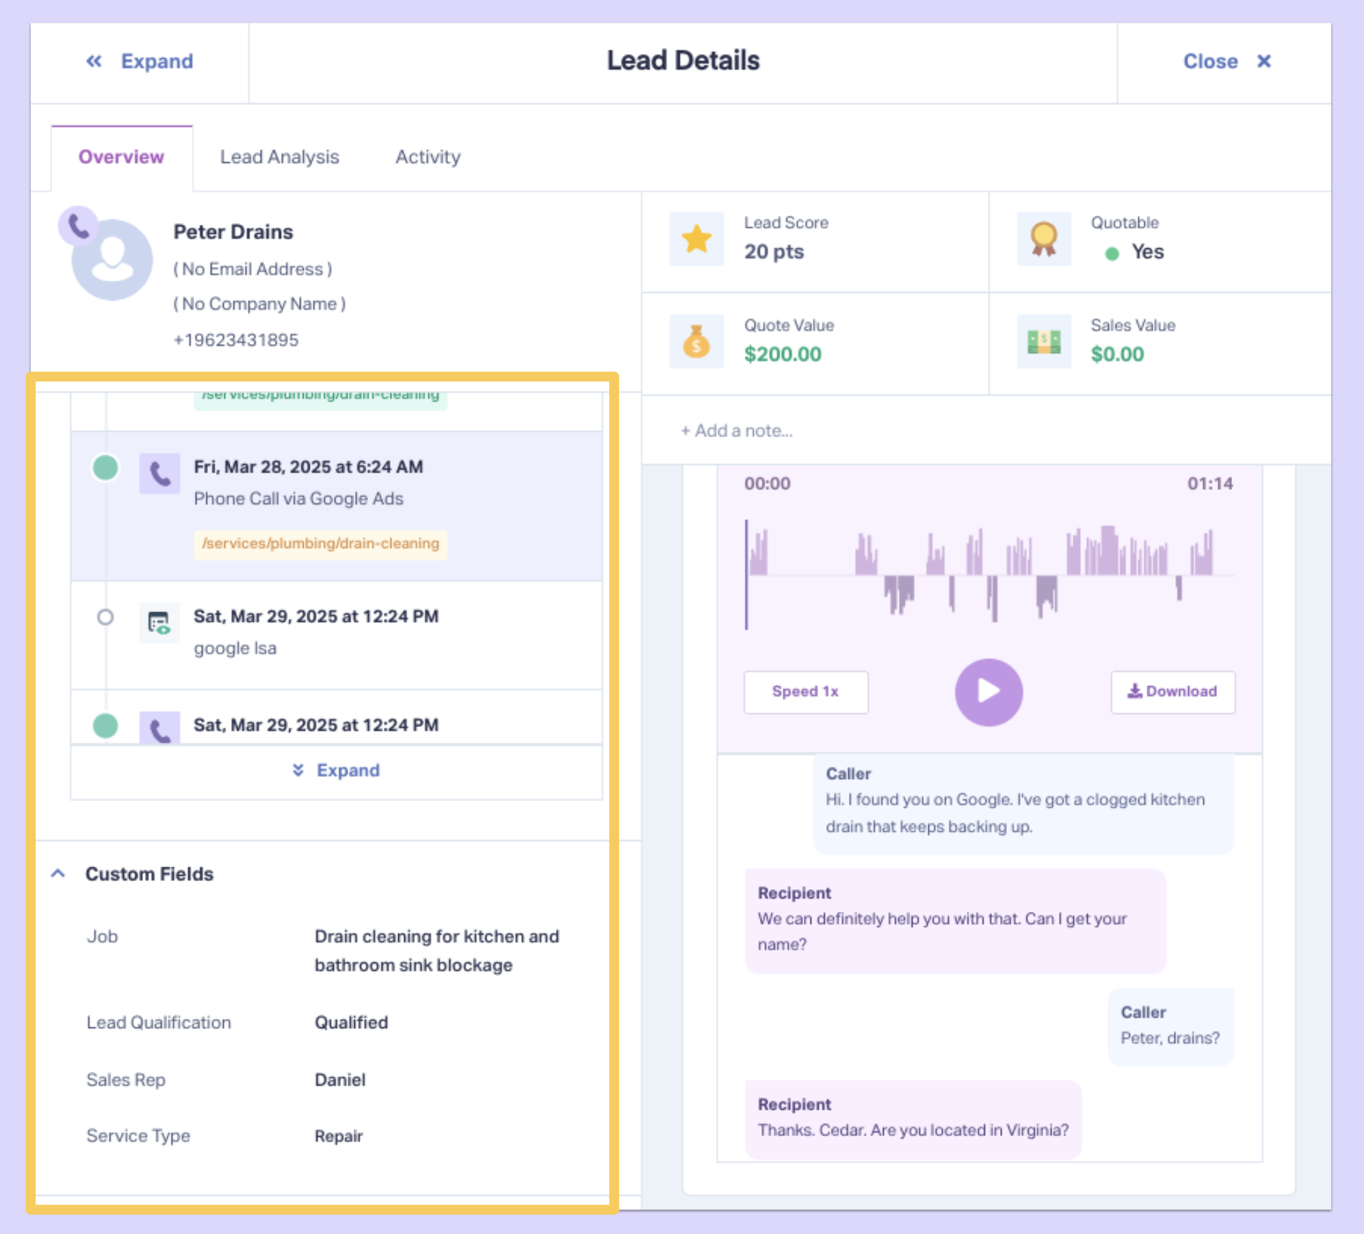Download the call recording
The height and width of the screenshot is (1234, 1364).
[x=1172, y=692]
